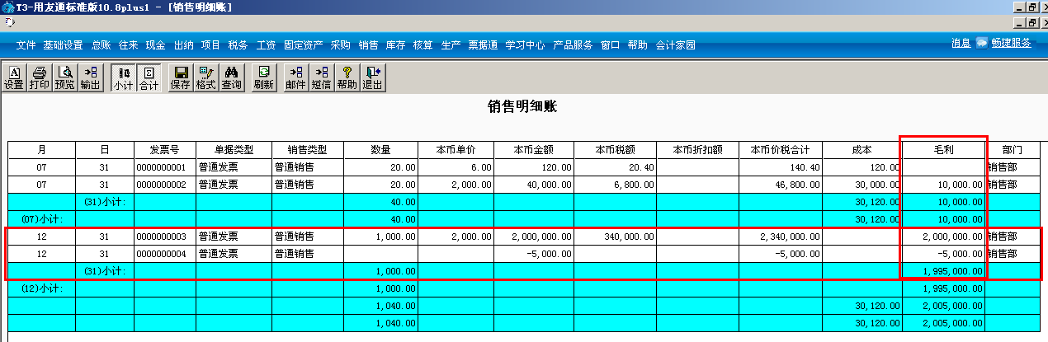1048x342 pixels.
Task: Click the 销售明细账 report title
Action: point(523,107)
